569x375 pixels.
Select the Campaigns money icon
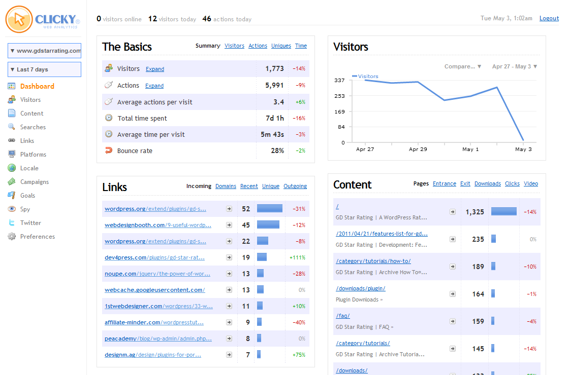[x=12, y=182]
